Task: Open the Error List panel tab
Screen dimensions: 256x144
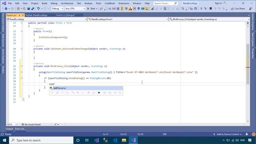Action: [x=20, y=129]
